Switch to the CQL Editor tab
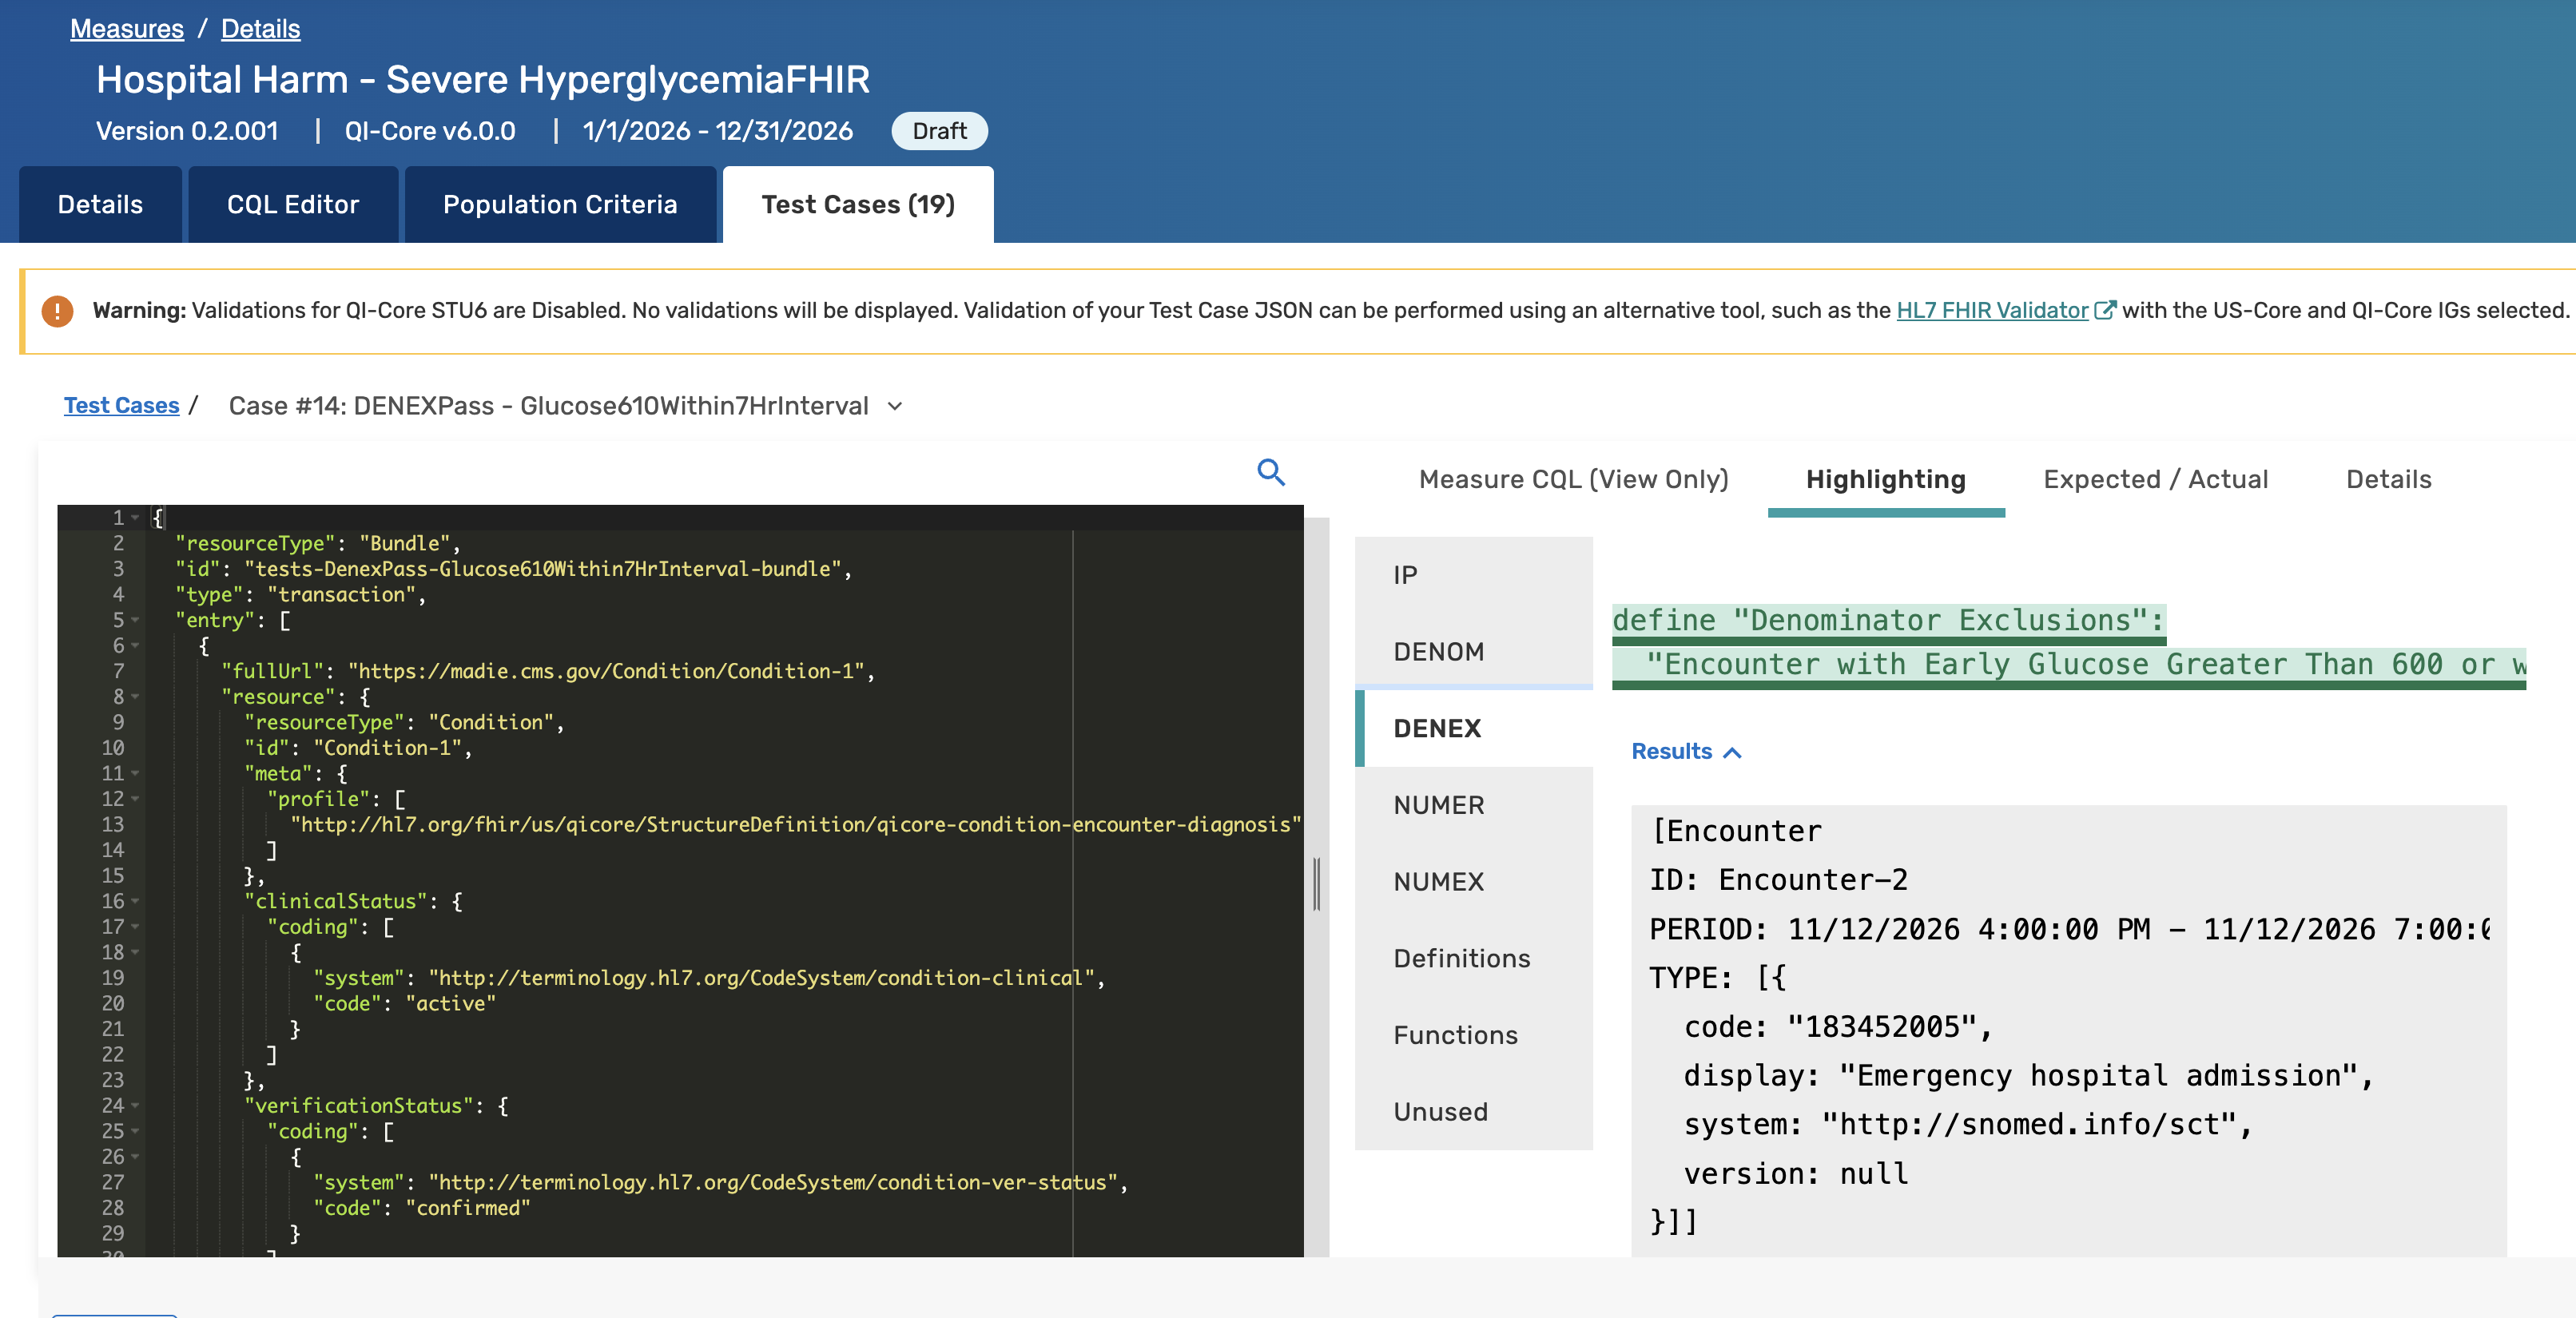This screenshot has height=1318, width=2576. (x=292, y=205)
